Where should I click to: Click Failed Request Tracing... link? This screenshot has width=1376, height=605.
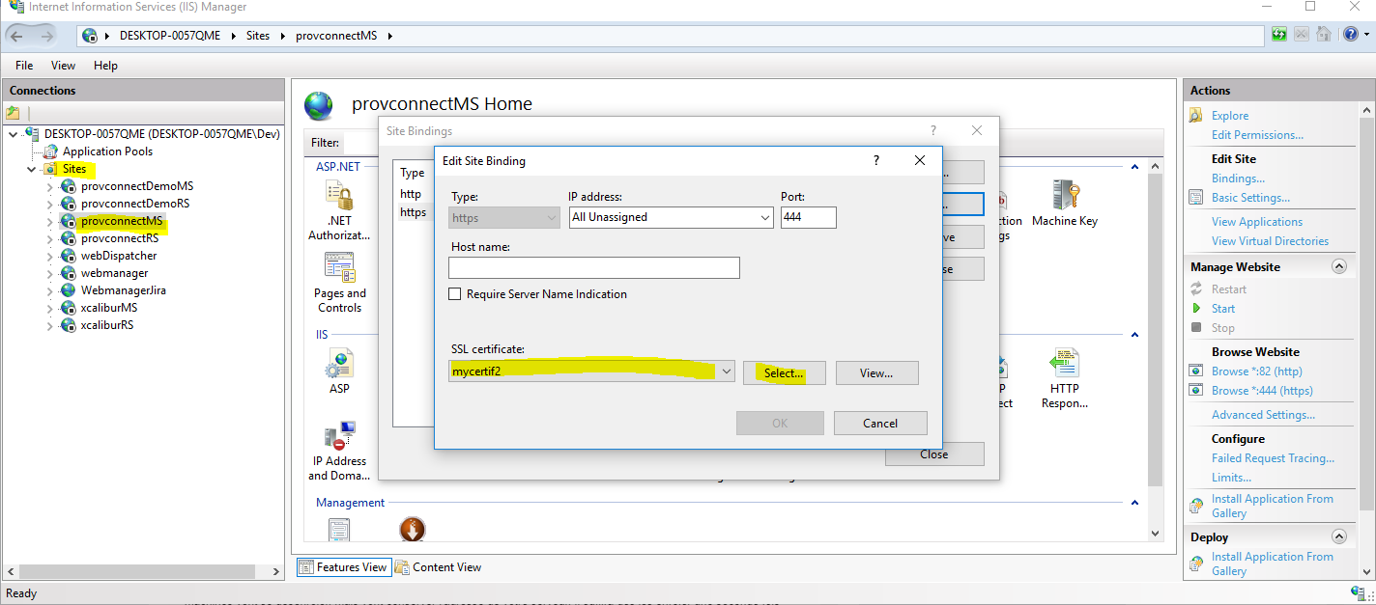(1273, 458)
